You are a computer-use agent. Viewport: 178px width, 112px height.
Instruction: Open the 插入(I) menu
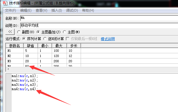tap(56, 10)
